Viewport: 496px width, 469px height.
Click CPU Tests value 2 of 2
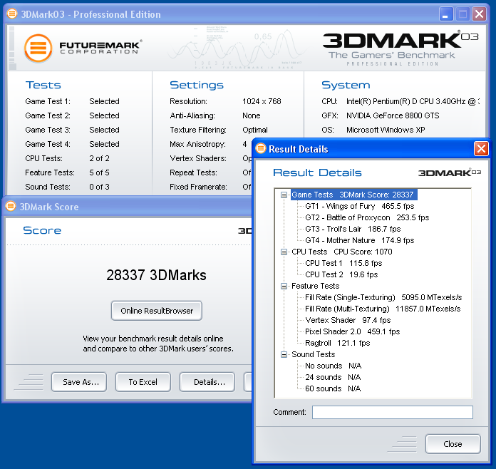click(x=99, y=158)
